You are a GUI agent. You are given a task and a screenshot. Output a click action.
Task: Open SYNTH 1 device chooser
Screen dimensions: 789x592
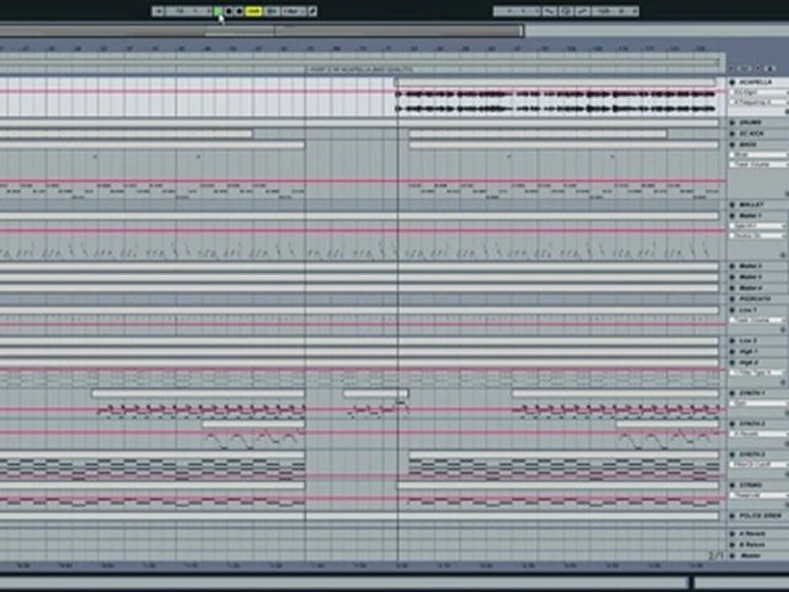click(759, 403)
